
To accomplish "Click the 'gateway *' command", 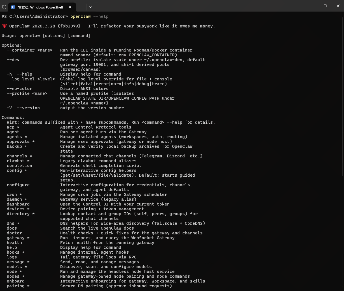I will pyautogui.click(x=18, y=238).
